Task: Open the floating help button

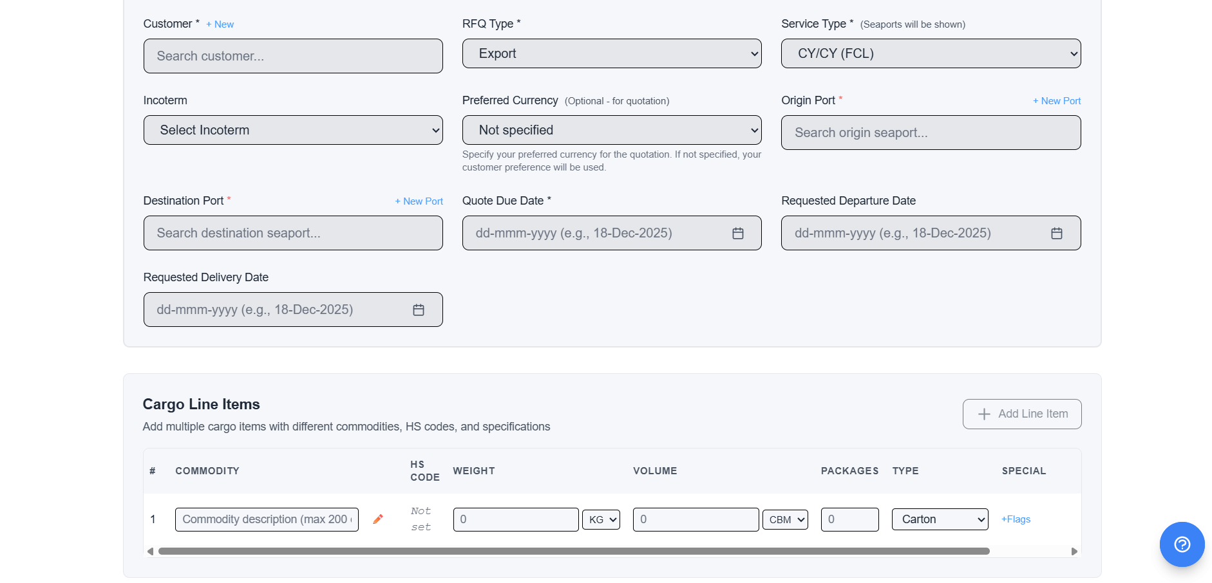Action: coord(1182,544)
